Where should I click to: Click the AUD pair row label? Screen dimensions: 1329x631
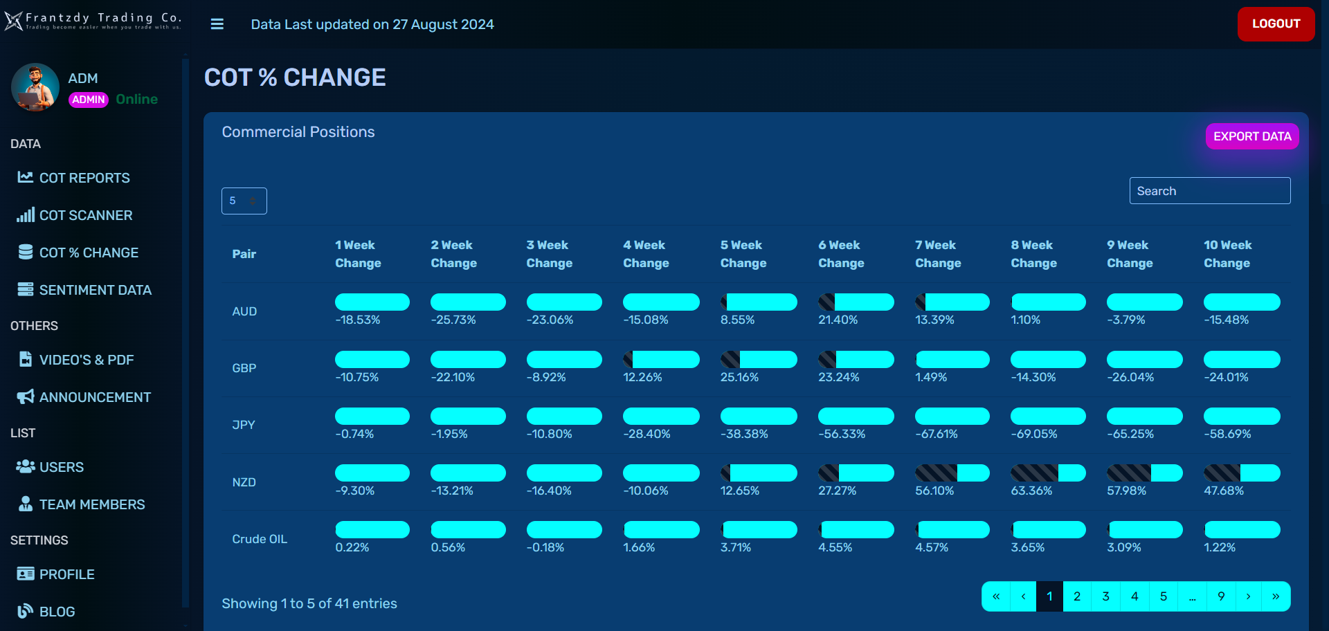pos(244,311)
